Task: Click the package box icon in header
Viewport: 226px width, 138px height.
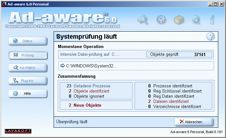Action: click(179, 19)
